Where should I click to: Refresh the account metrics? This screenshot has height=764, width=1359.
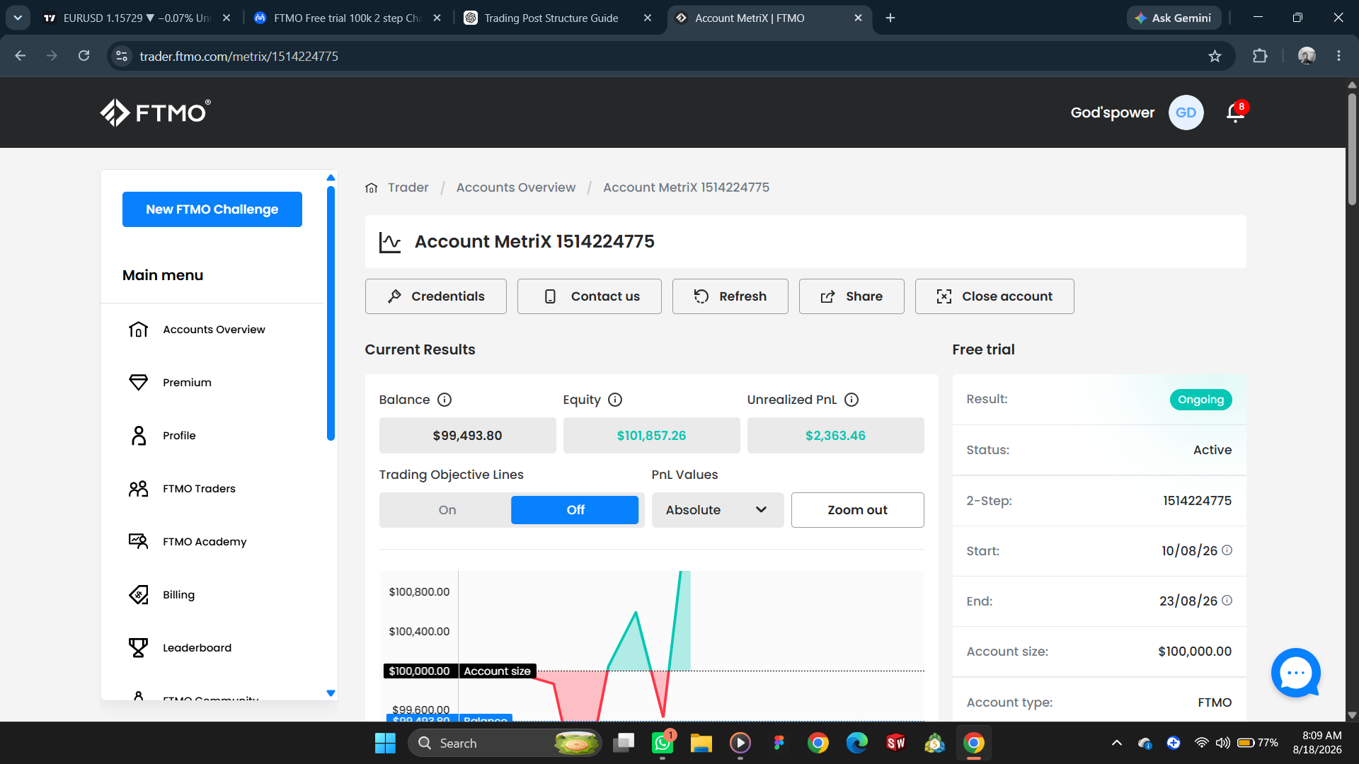[x=730, y=296]
